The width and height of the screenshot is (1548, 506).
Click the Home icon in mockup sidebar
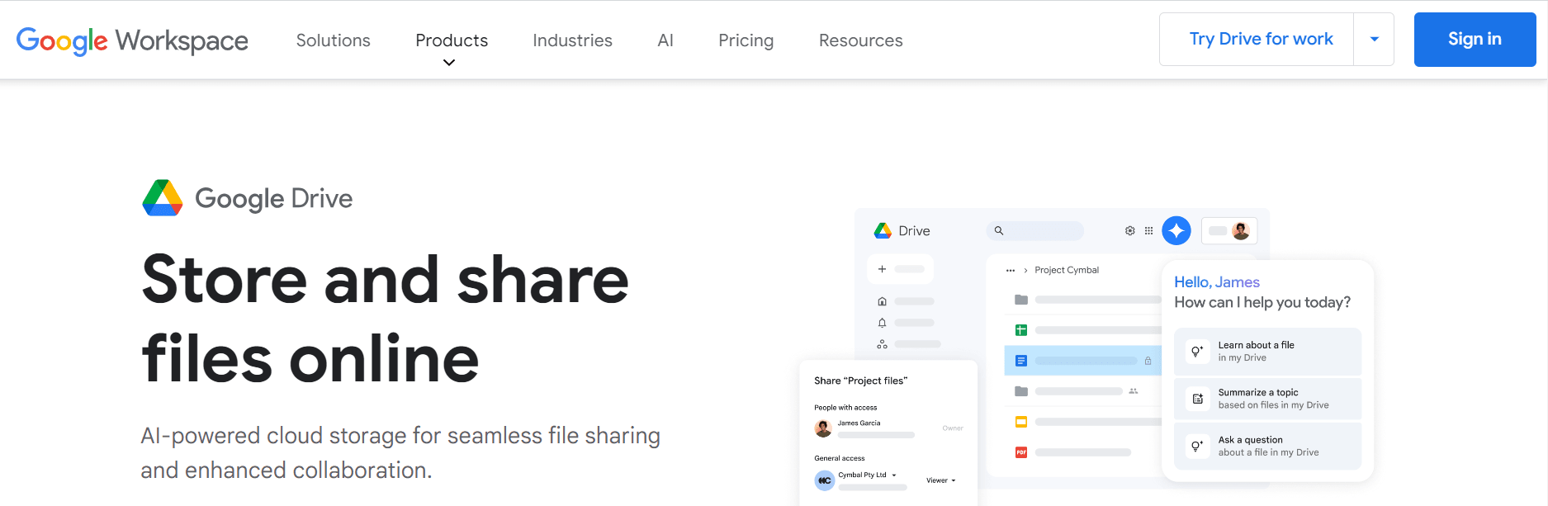coord(883,301)
